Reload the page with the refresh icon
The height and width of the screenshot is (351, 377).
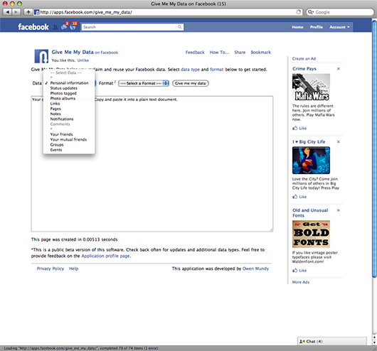coord(298,12)
